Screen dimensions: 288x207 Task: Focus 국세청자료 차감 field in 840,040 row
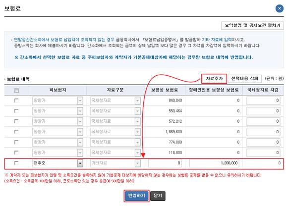pos(263,101)
